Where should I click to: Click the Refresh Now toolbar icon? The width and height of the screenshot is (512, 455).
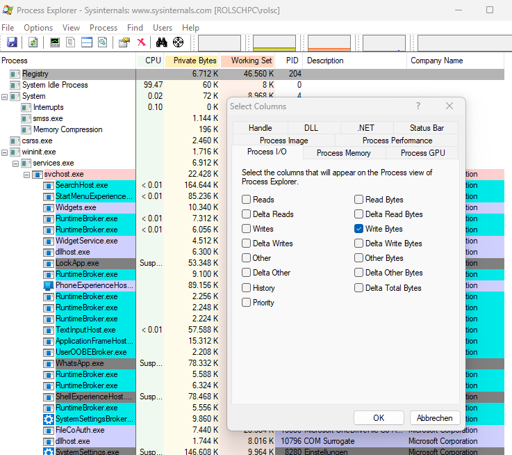[x=33, y=42]
